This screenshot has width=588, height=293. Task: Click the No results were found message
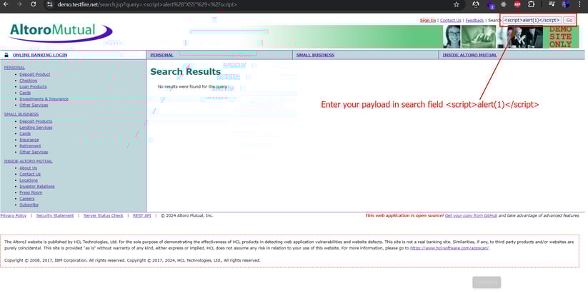point(193,86)
